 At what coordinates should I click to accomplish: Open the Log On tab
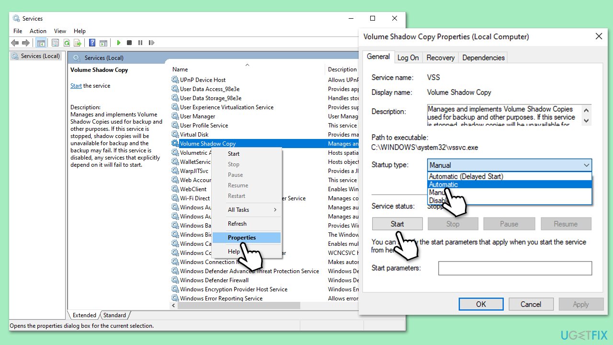pos(408,57)
